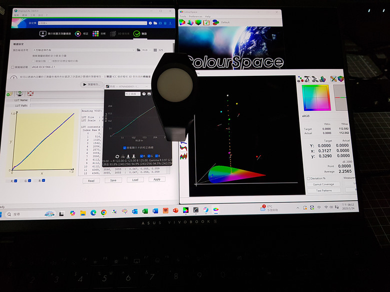The width and height of the screenshot is (390, 292).
Task: Enable the simulation profile checkbox beside sRGB IEC61966-2.1
Action: [12, 67]
